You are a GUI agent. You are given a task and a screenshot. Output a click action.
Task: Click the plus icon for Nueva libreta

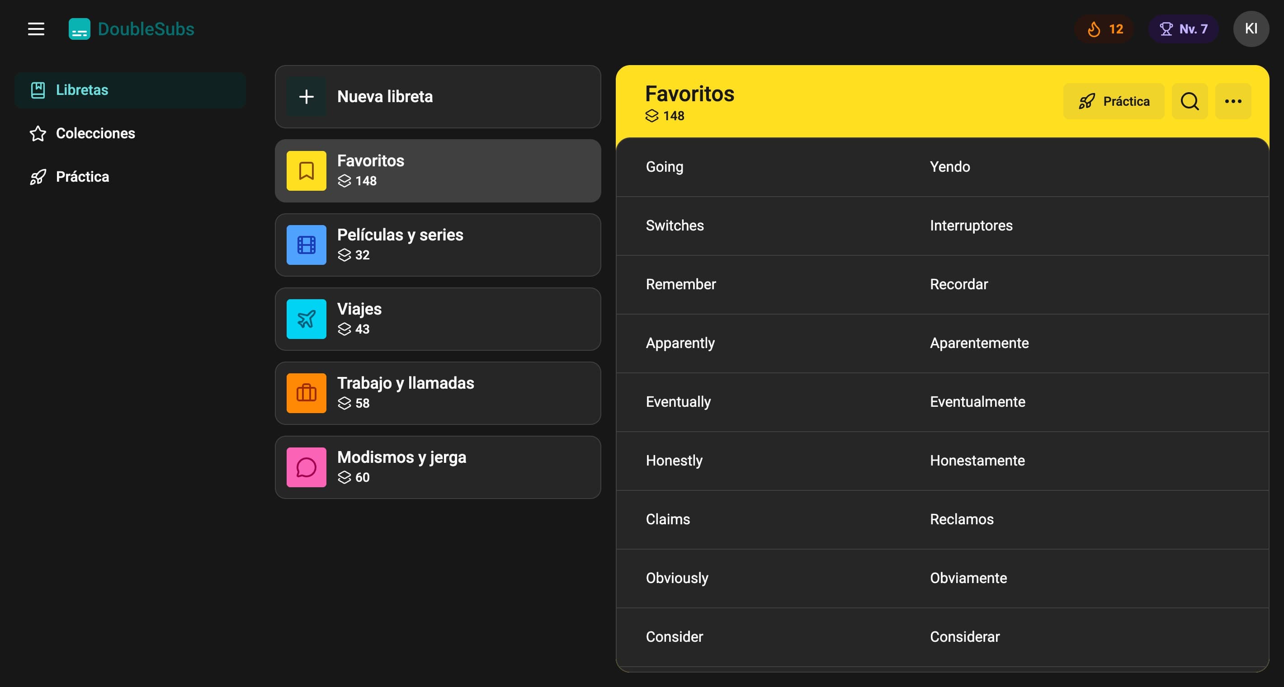coord(307,97)
